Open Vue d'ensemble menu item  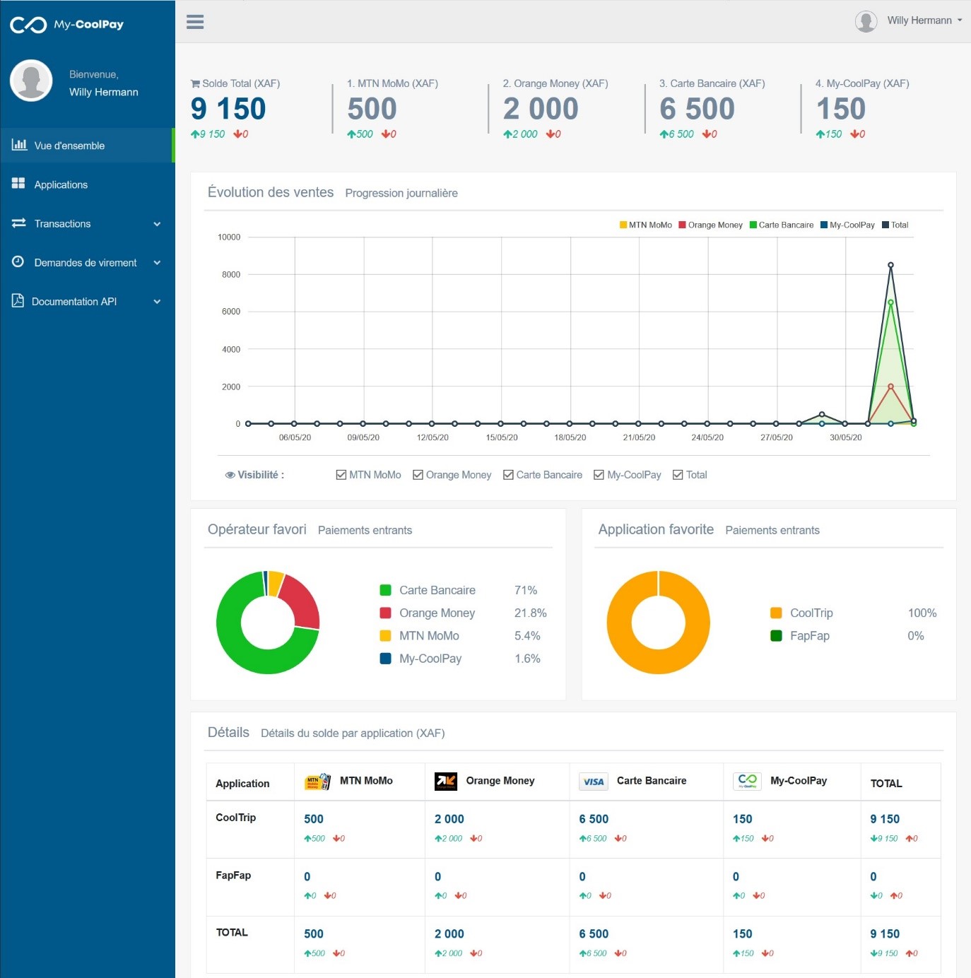[86, 146]
